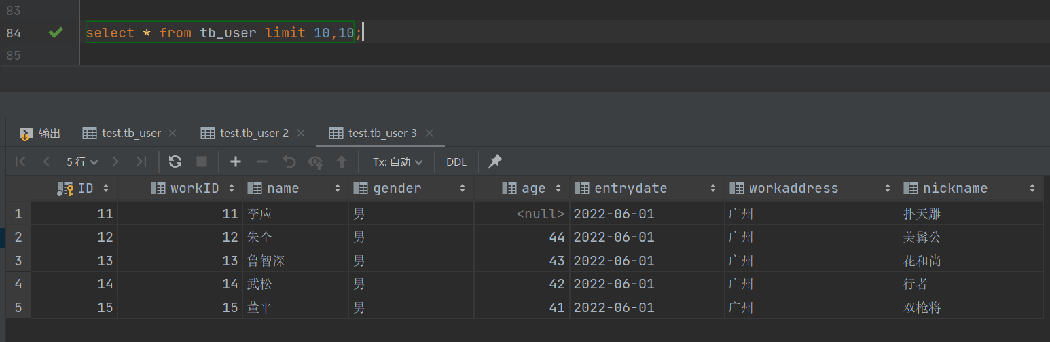Click the Revert changes undo icon
The image size is (1050, 342).
pos(289,161)
